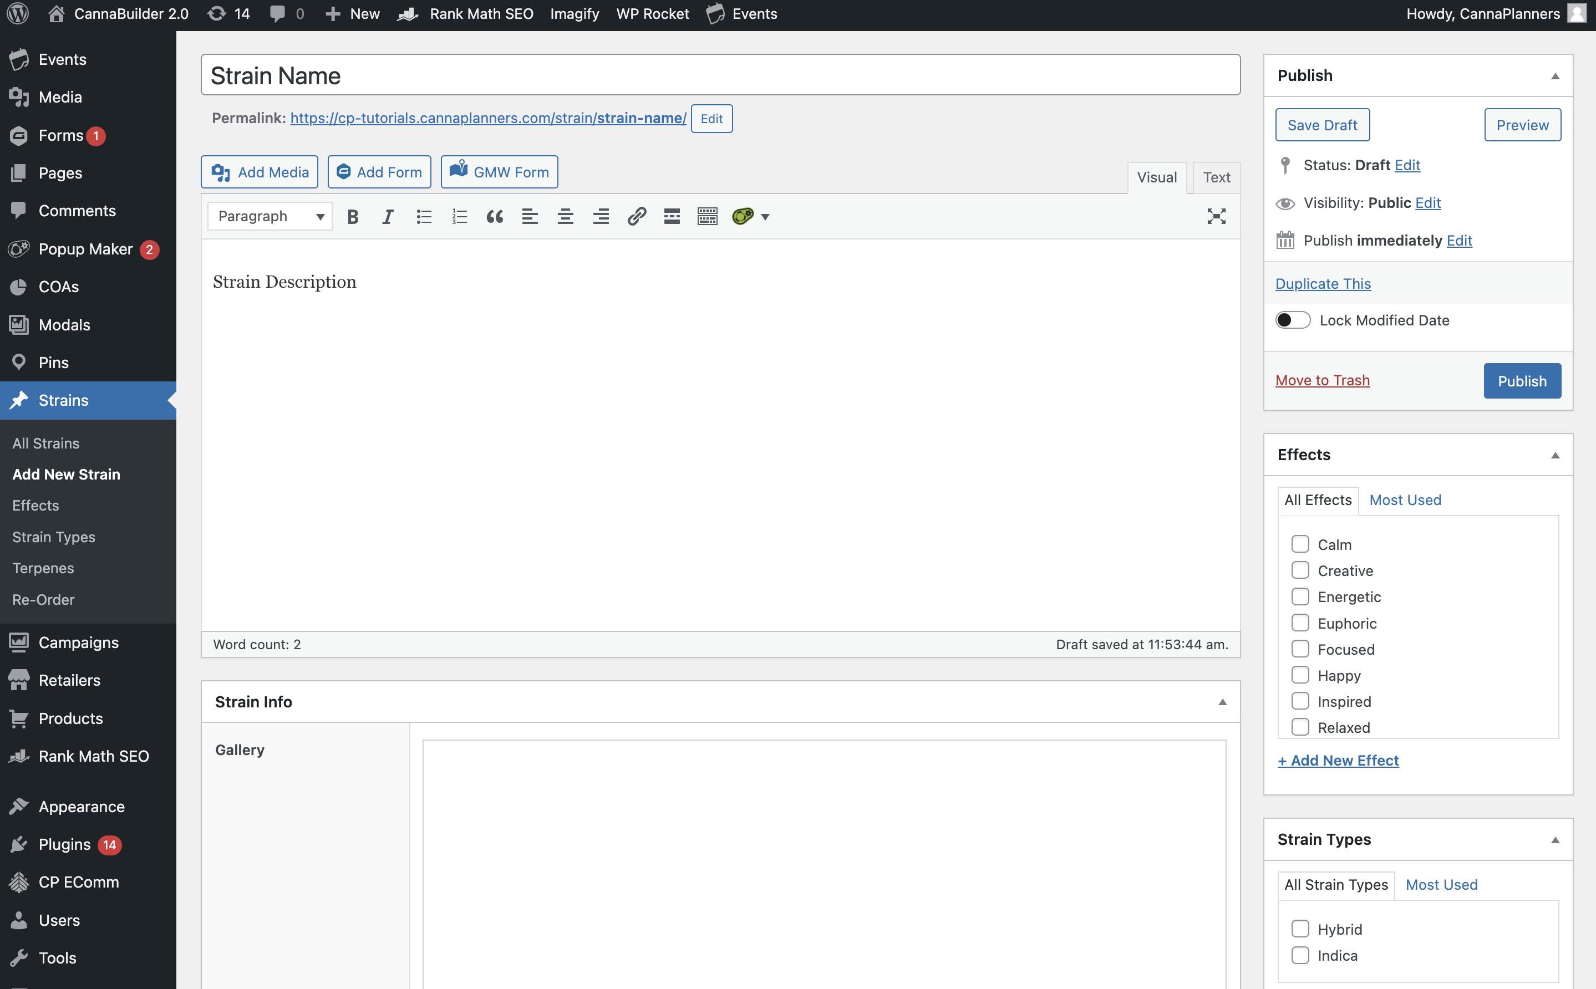
Task: Enter distraction-free fullscreen editor mode
Action: tap(1216, 217)
